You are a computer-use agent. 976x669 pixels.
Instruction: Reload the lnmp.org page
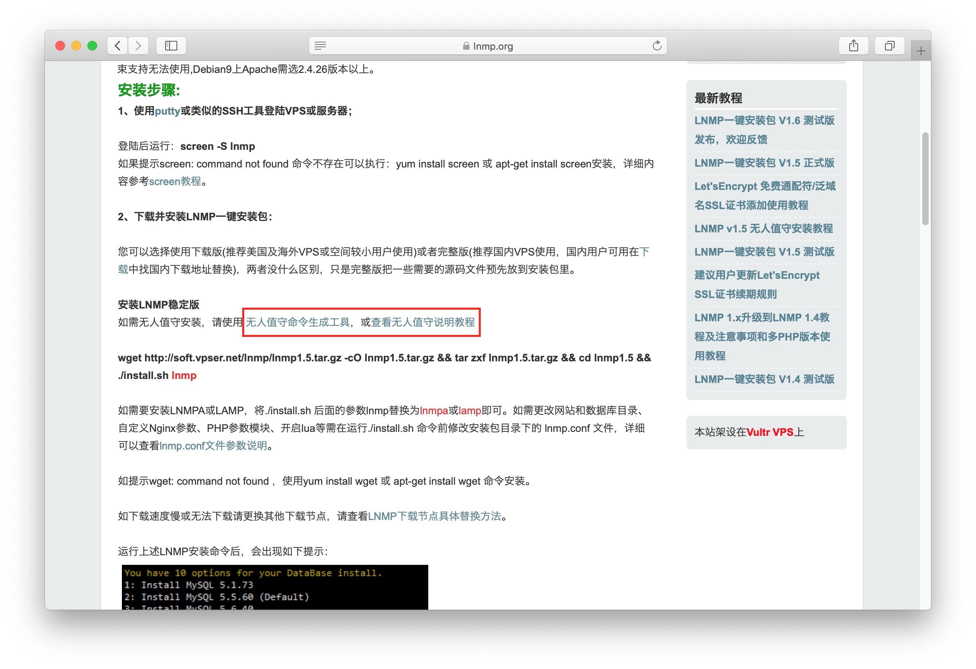coord(657,46)
